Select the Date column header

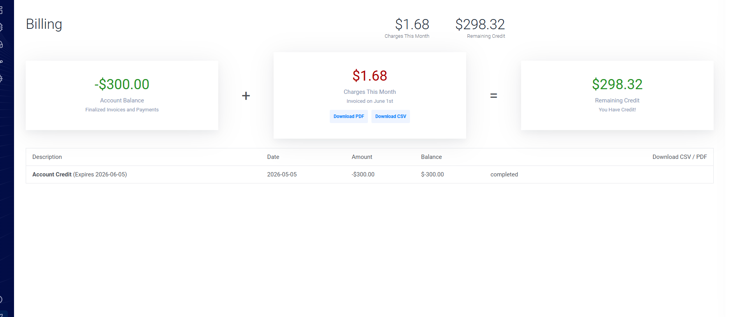(273, 157)
